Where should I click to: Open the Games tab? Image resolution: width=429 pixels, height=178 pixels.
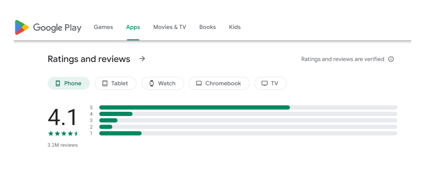tap(103, 27)
